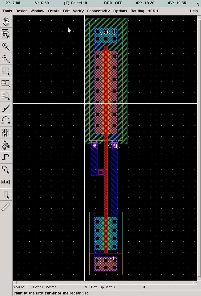
Task: Open the Properties sliders icon
Action: coord(6,133)
